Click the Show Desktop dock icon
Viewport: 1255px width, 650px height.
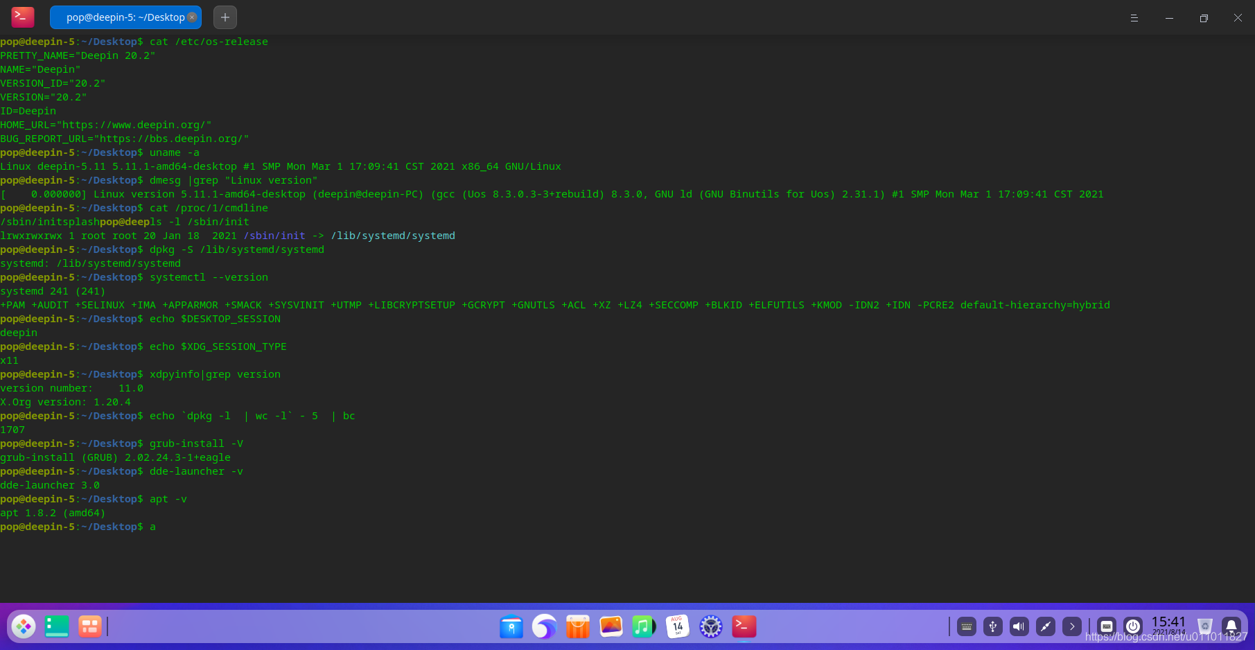pos(57,626)
